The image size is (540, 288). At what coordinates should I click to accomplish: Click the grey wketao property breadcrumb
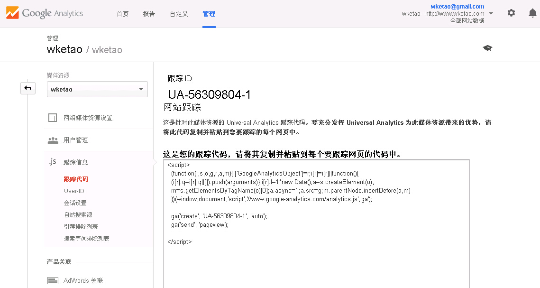click(107, 50)
